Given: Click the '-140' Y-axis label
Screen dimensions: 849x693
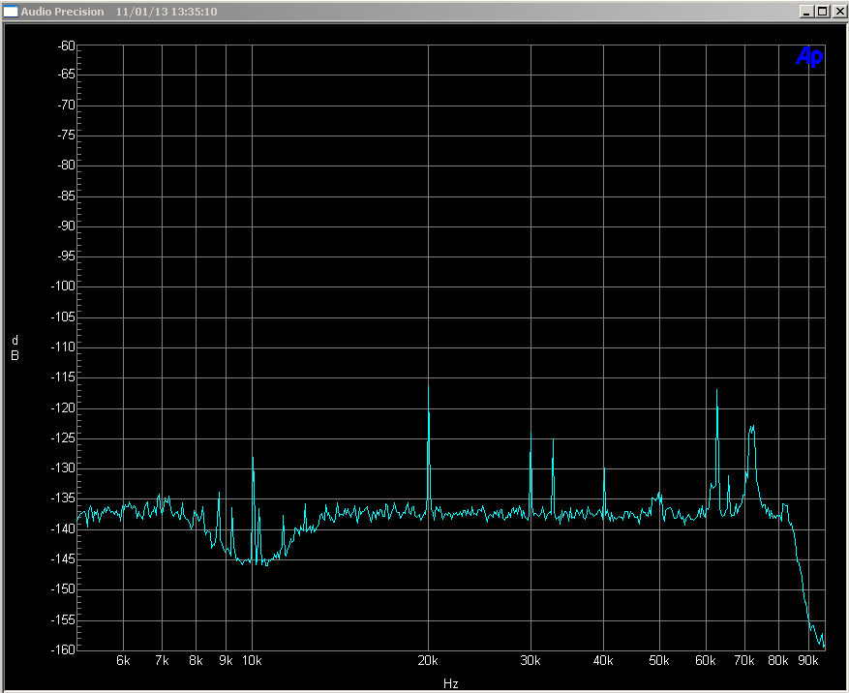Looking at the screenshot, I should 63,529.
